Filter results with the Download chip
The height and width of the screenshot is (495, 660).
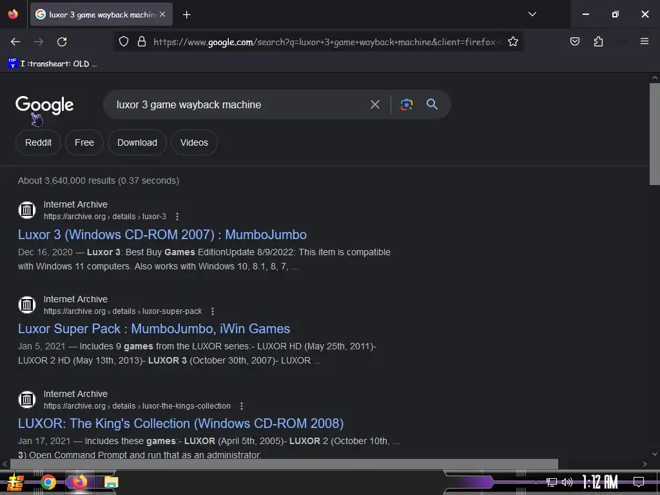pyautogui.click(x=137, y=142)
